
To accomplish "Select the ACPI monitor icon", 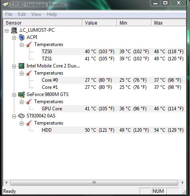I will [x=21, y=37].
